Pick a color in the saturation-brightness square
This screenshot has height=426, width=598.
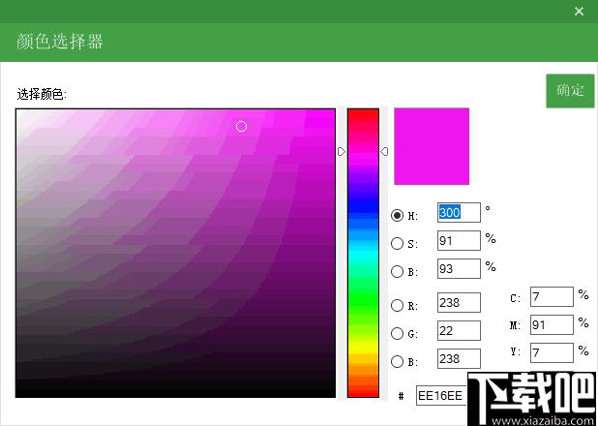[175, 253]
